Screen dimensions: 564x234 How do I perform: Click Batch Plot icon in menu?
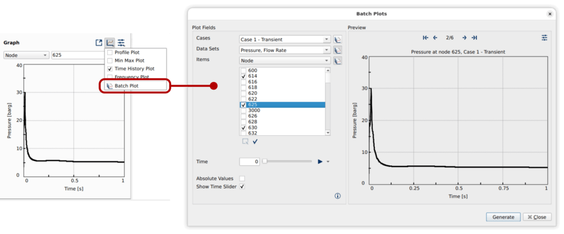(x=110, y=86)
